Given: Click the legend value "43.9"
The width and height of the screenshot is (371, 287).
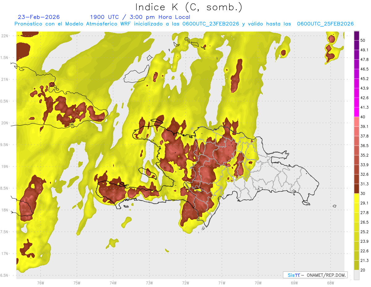Looking at the screenshot, I should [x=365, y=88].
